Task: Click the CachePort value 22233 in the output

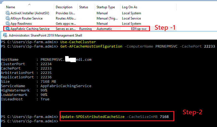Action: point(46,68)
